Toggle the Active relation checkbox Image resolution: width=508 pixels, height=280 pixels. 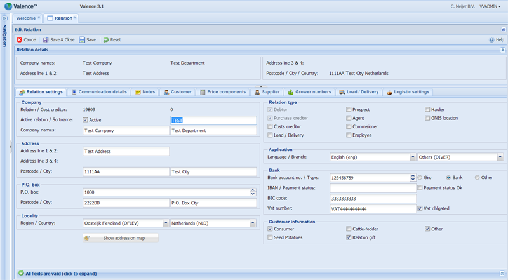click(x=86, y=120)
